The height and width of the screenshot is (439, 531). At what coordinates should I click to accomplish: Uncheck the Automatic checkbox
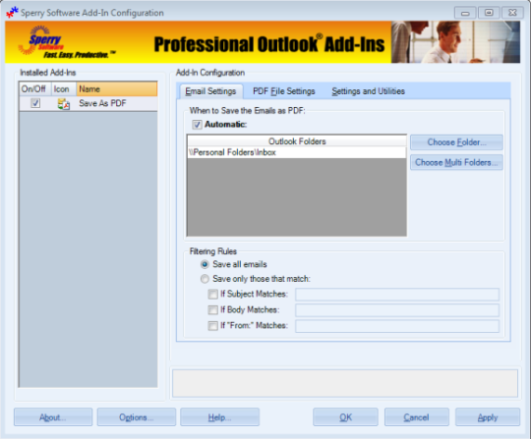tap(197, 125)
